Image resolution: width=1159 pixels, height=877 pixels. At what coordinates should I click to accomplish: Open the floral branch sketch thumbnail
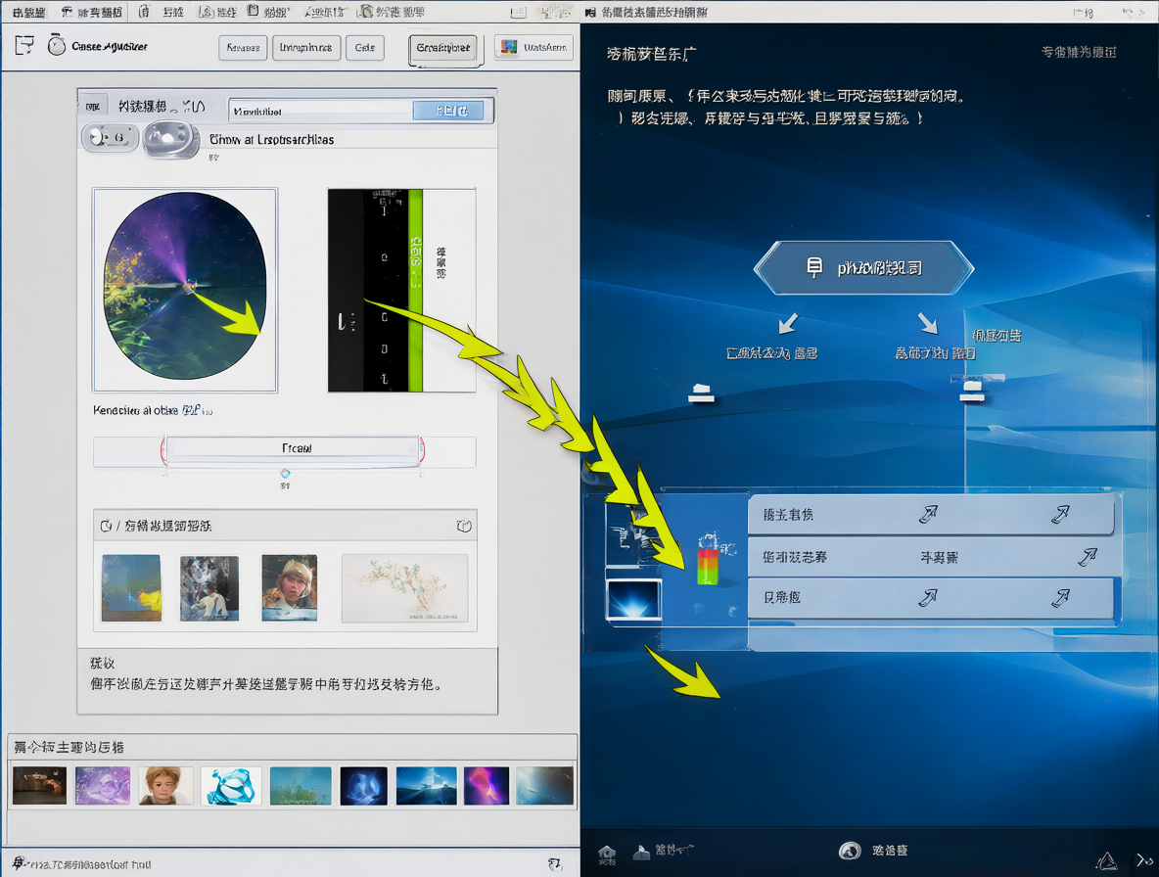pos(405,588)
